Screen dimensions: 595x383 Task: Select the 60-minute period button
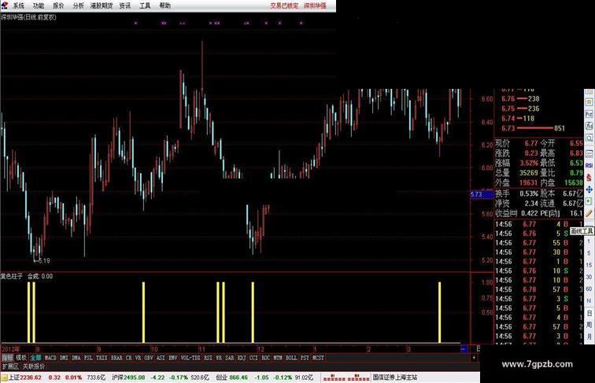coord(589,289)
